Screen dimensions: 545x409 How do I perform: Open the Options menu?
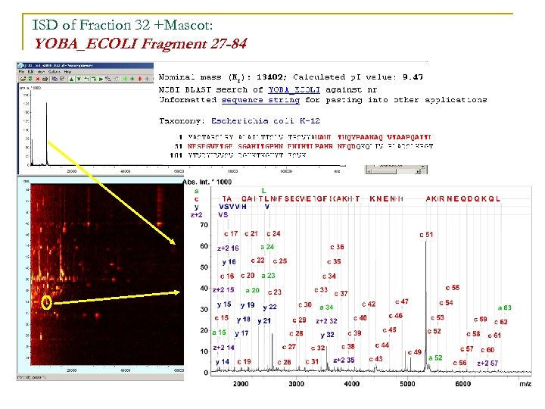coord(54,72)
